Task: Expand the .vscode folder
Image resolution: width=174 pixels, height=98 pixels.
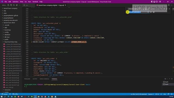Action: 7,25
